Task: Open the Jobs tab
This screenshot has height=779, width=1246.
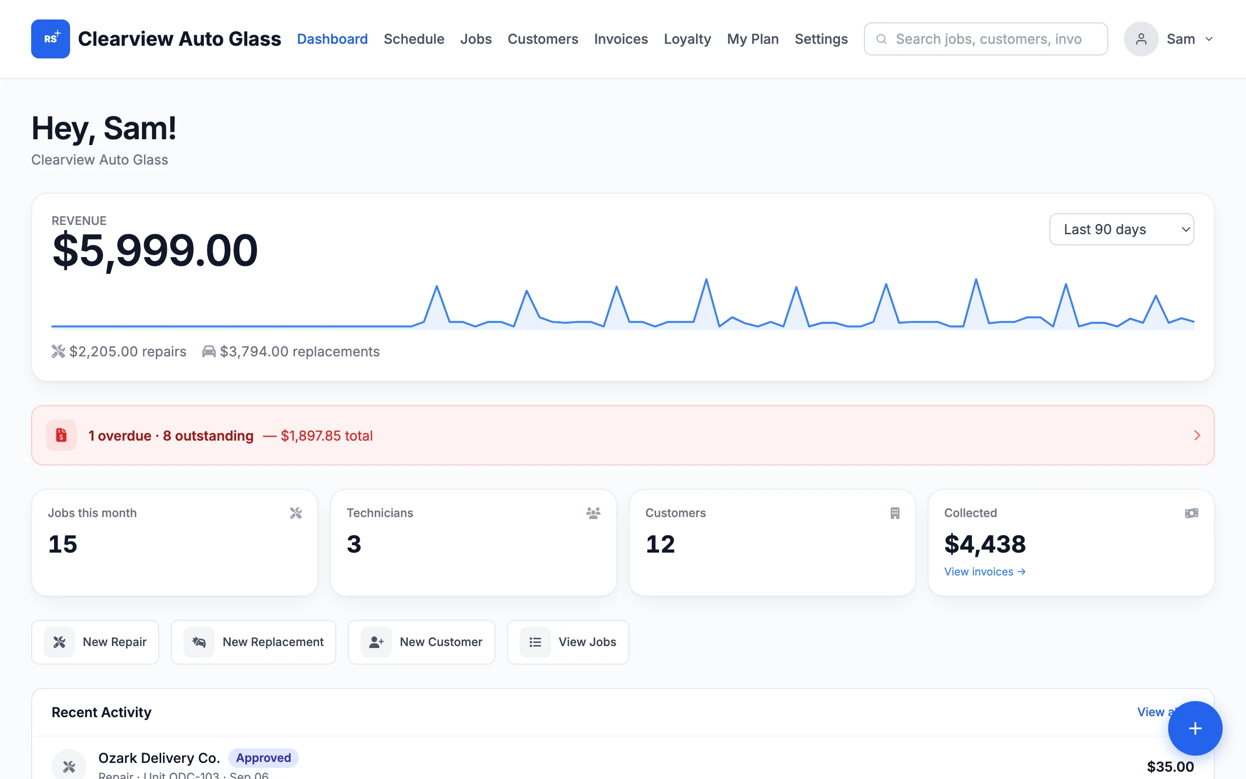Action: pyautogui.click(x=476, y=39)
